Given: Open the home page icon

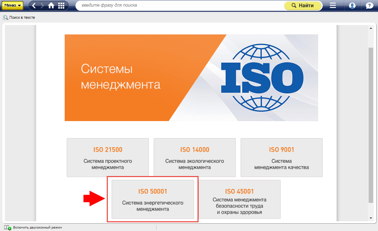Looking at the screenshot, I should click(x=51, y=6).
